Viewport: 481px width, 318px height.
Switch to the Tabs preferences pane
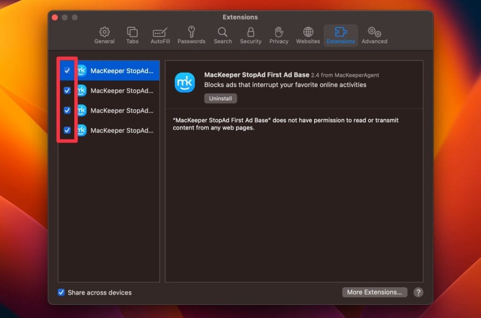tap(132, 36)
